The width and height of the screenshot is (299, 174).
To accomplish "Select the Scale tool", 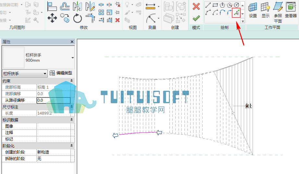I will [109, 12].
